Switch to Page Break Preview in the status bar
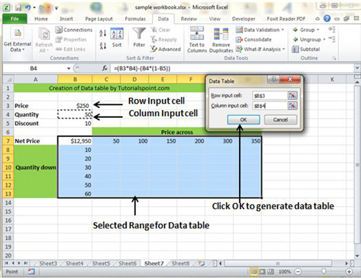Viewport: 361px width, 278px height. tap(271, 272)
